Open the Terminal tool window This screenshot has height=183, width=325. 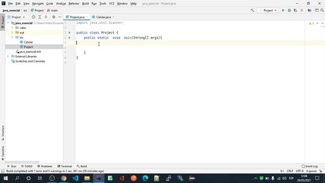64,166
